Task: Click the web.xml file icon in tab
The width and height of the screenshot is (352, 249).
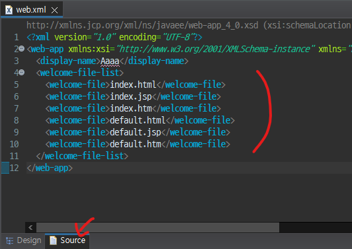Action: click(x=9, y=10)
